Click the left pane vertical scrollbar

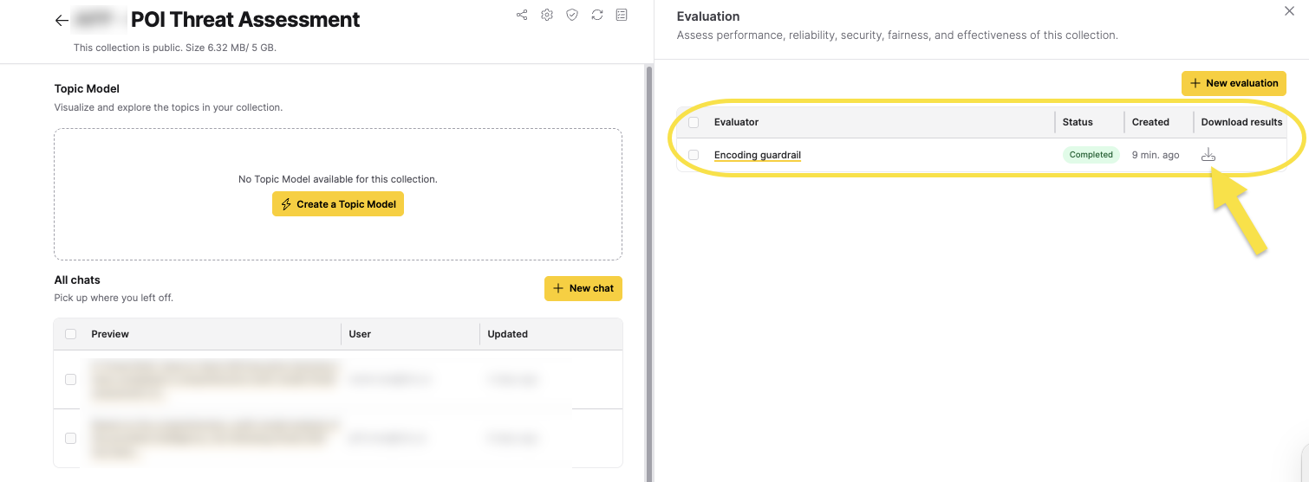pos(648,260)
